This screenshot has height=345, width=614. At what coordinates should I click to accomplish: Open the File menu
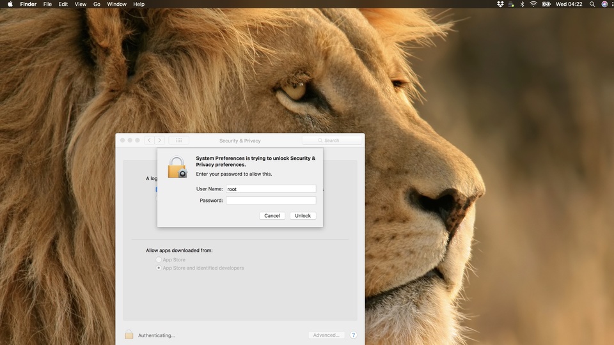(47, 4)
